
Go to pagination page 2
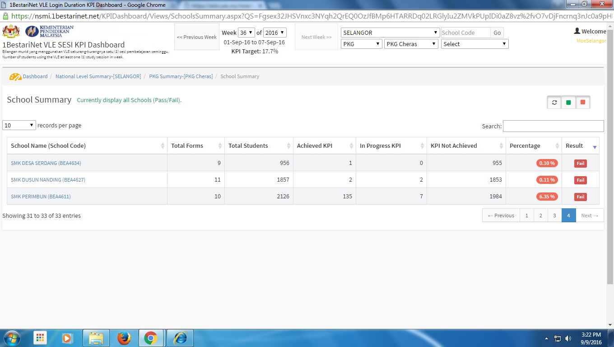point(540,216)
